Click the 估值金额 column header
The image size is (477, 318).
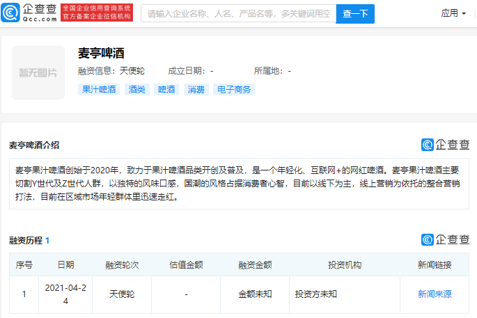[186, 265]
